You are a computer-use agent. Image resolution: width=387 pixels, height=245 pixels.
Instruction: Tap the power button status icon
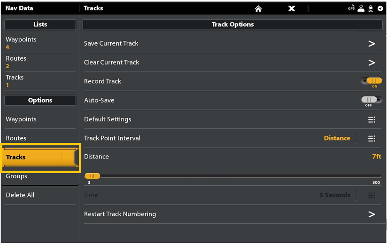click(362, 8)
